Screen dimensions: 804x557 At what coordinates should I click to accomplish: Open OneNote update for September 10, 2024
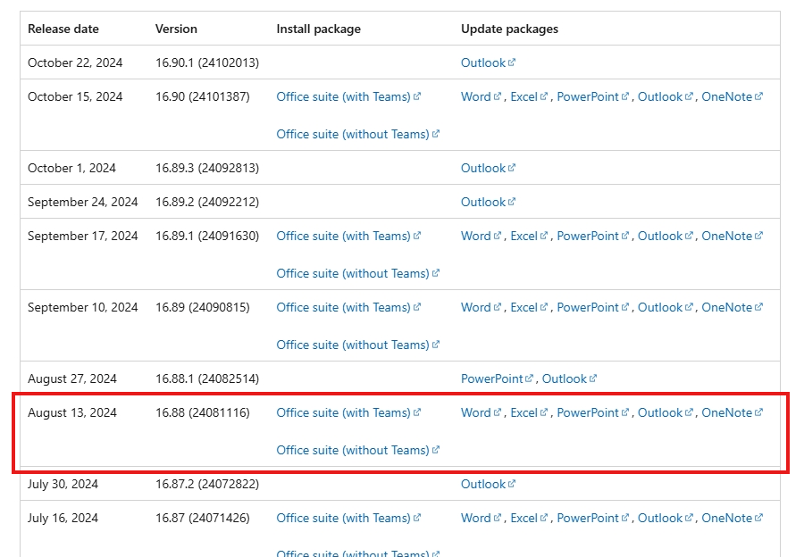point(731,307)
